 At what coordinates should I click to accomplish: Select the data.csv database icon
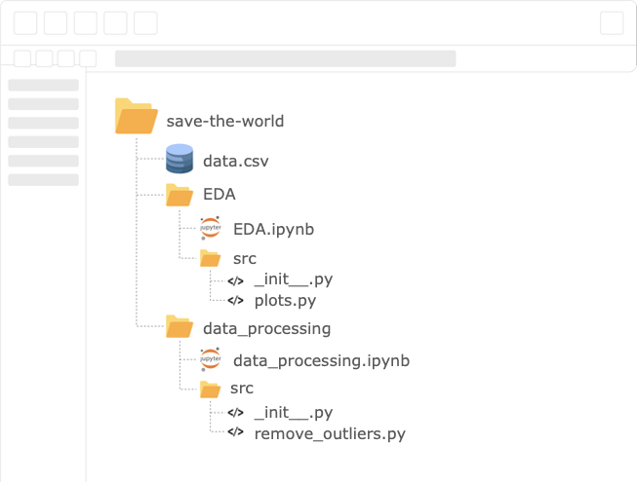coord(179,159)
